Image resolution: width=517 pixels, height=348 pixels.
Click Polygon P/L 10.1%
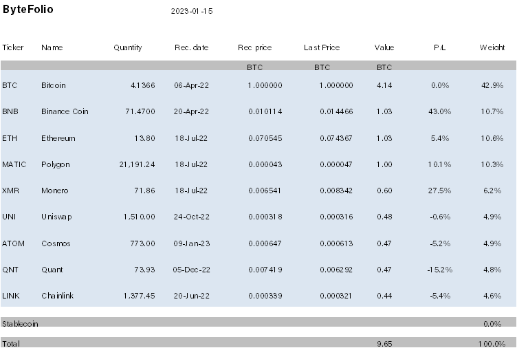tap(439, 164)
